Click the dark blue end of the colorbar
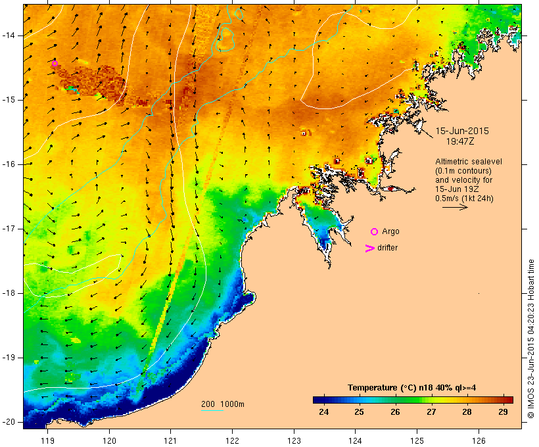The width and height of the screenshot is (539, 447). tap(318, 400)
